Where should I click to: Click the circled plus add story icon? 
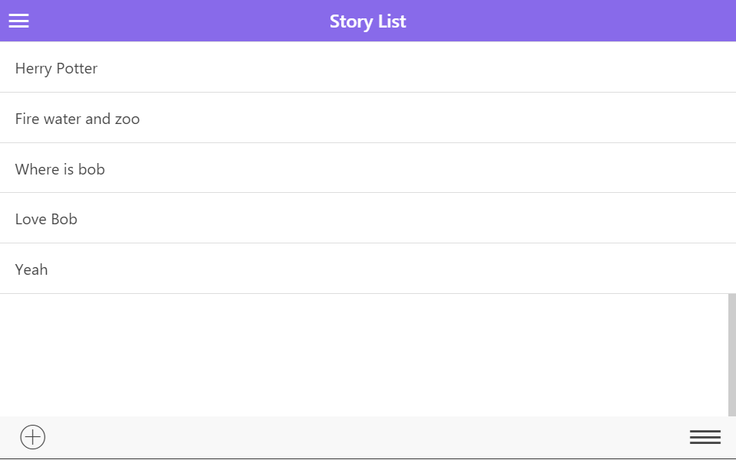tap(33, 437)
